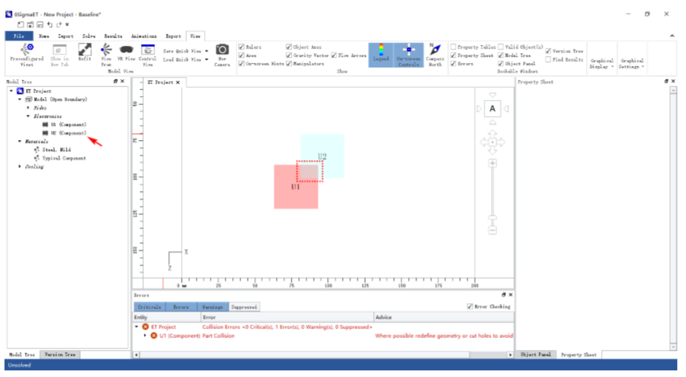Click the Preconfigured Views icon
This screenshot has height=377, width=686.
(26, 50)
